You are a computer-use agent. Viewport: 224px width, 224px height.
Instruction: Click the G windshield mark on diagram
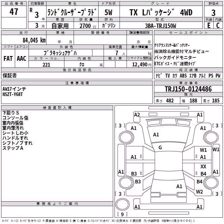tap(160, 148)
